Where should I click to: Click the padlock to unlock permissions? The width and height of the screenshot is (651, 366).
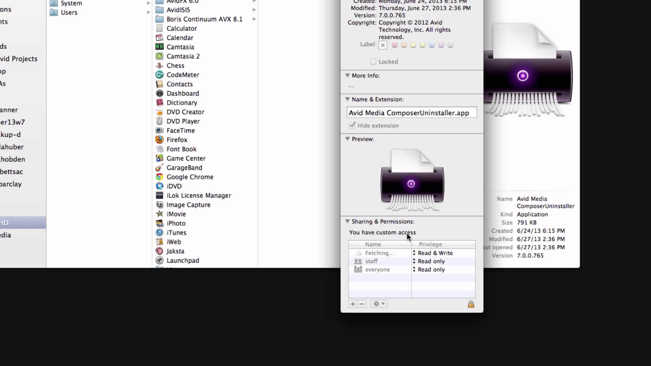[x=471, y=304]
